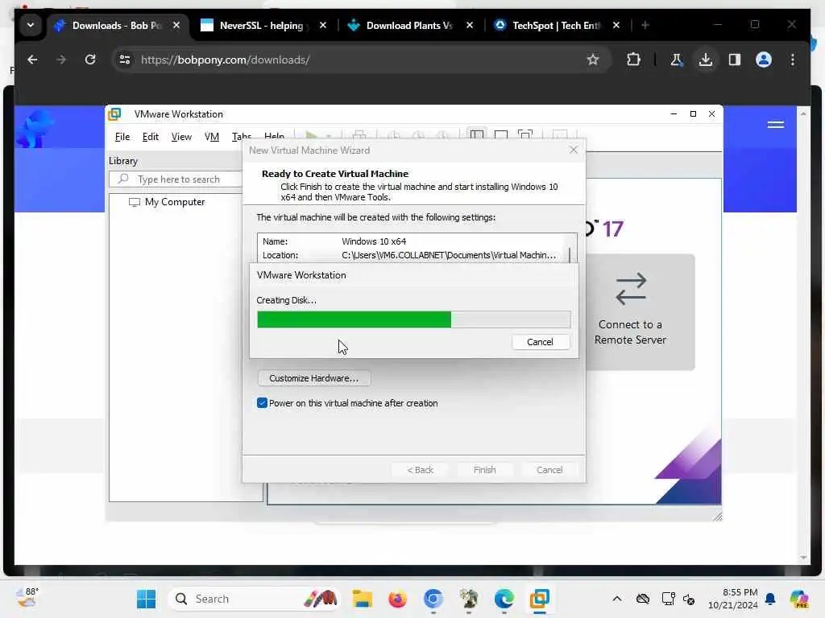This screenshot has height=618, width=825.
Task: Open Firefox from the taskbar
Action: (x=397, y=599)
